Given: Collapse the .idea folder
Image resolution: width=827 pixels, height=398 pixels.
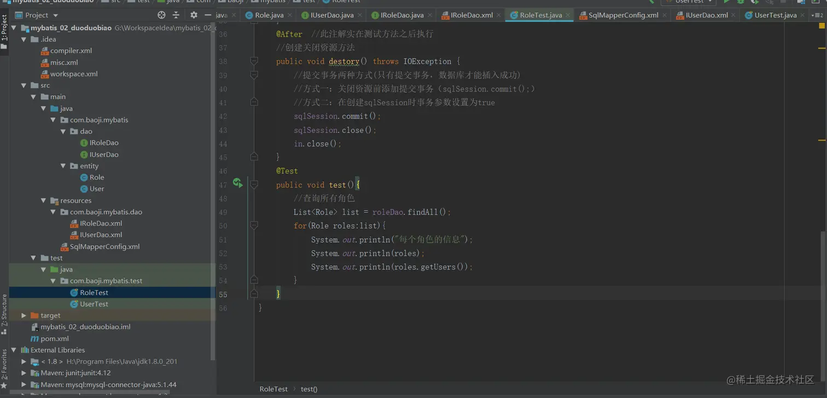Looking at the screenshot, I should tap(24, 39).
